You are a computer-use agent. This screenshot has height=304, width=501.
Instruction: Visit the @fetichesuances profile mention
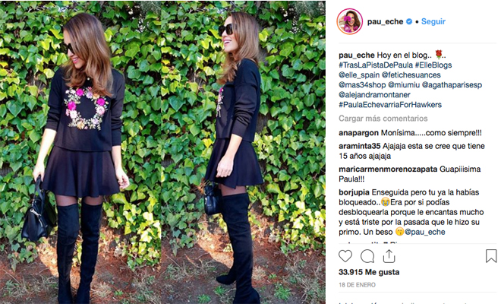[411, 75]
